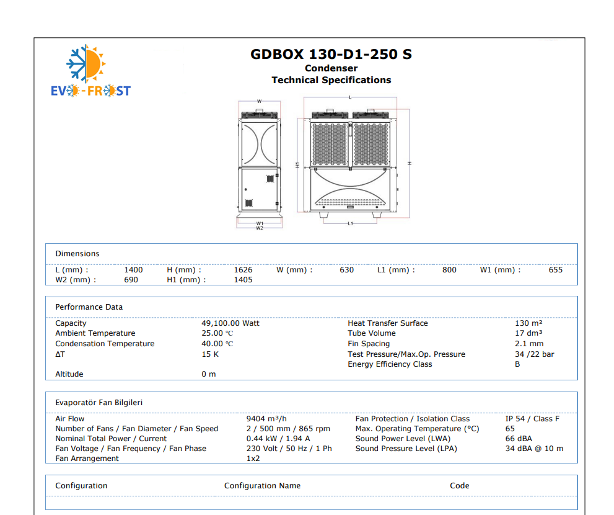Select the "Technical Specifications" heading

331,80
